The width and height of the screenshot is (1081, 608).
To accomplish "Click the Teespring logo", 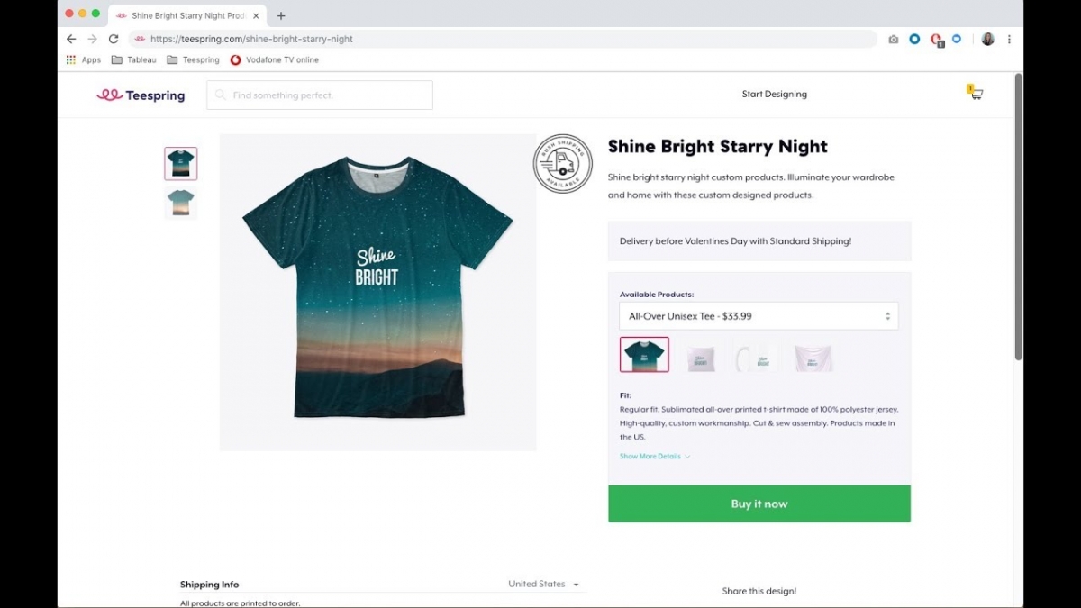I will click(x=141, y=95).
